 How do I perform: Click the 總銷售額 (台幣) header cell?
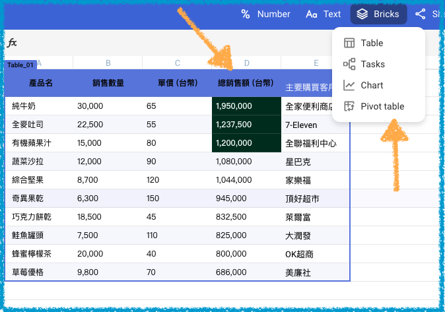(246, 84)
